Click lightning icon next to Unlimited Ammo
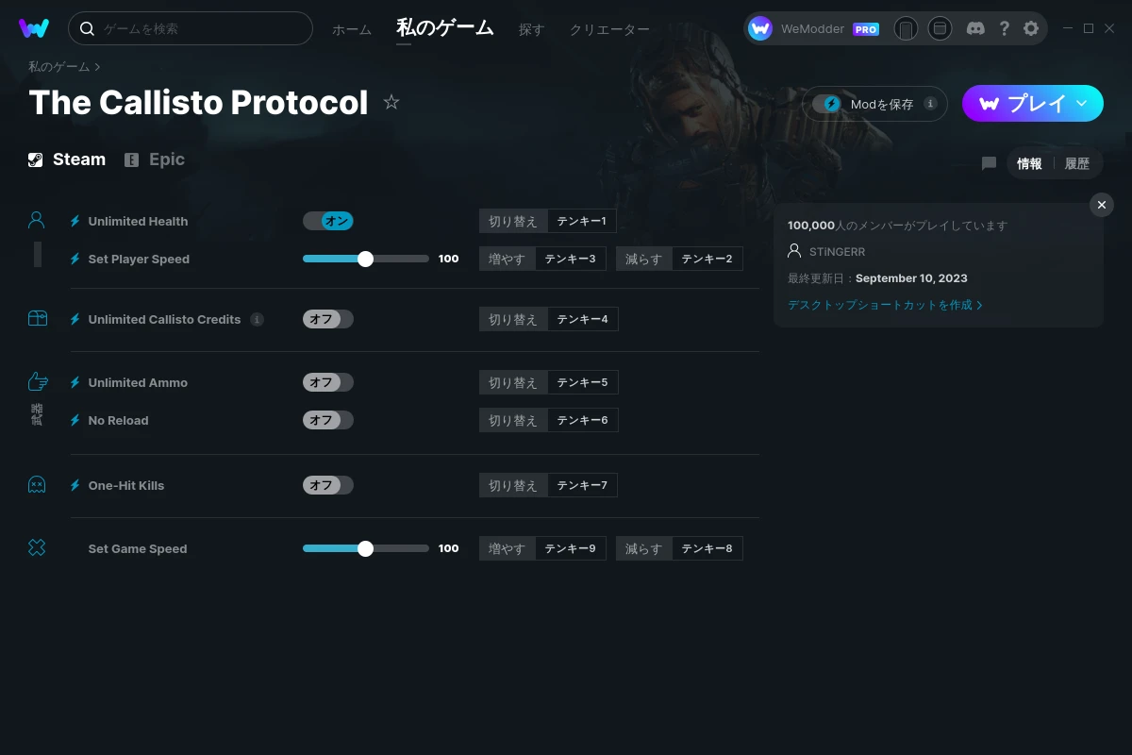 75,382
